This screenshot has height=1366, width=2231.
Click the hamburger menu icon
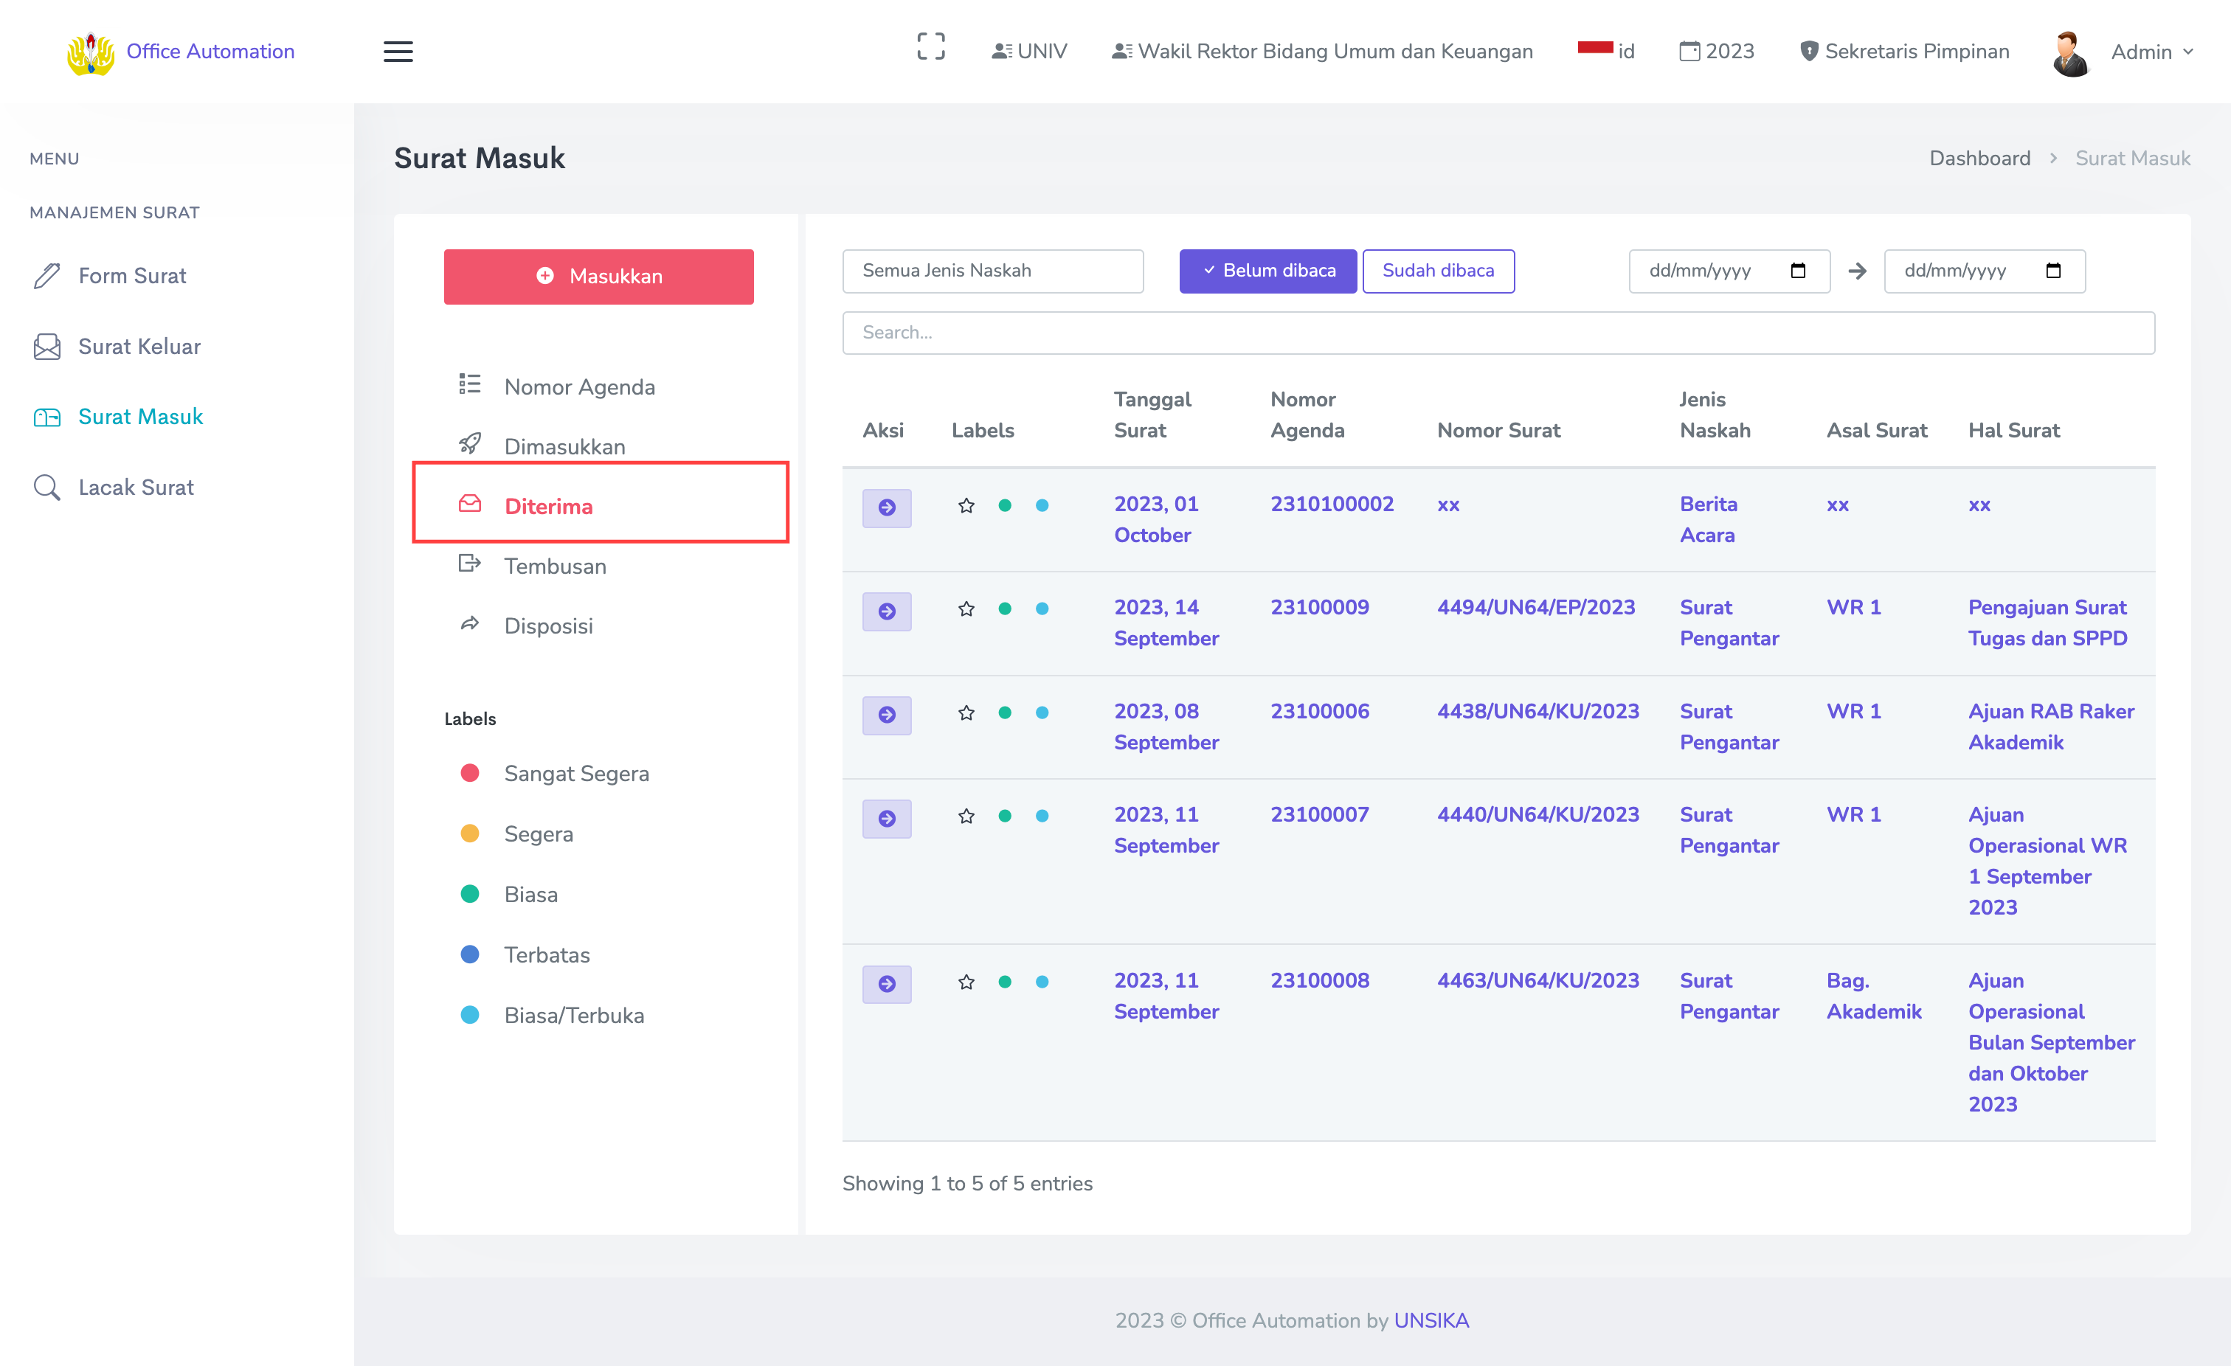coord(398,52)
